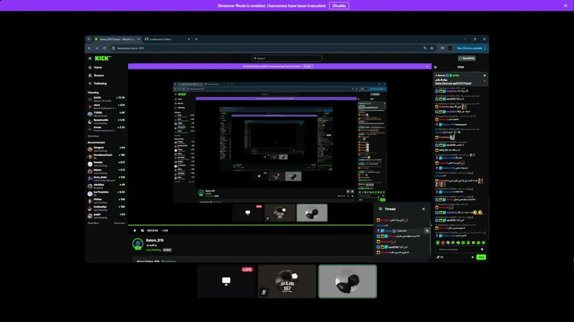Image resolution: width=574 pixels, height=322 pixels.
Task: Focus the Kick Search field
Action: tap(287, 58)
